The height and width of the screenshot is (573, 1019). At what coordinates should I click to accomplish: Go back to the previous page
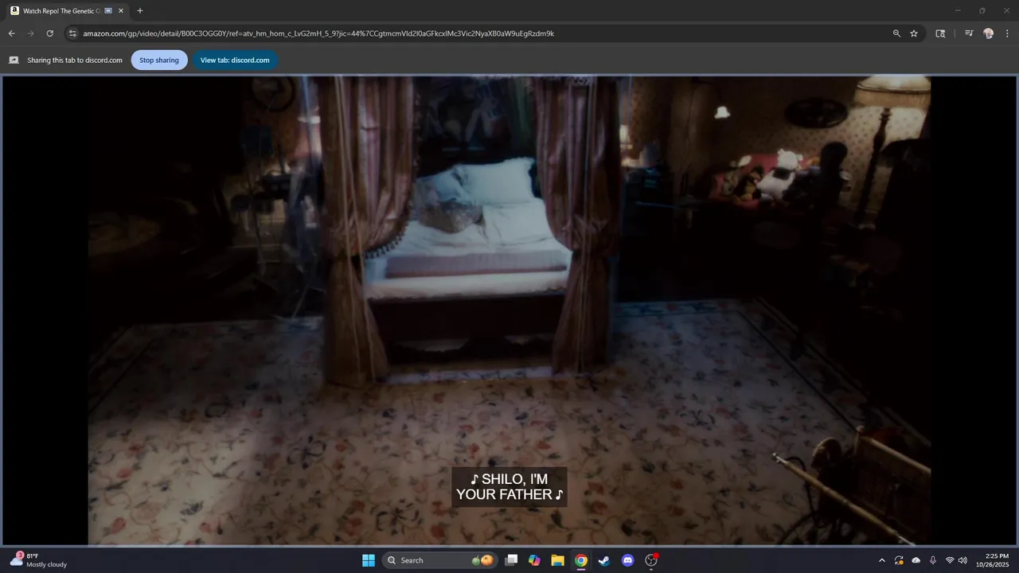point(11,33)
